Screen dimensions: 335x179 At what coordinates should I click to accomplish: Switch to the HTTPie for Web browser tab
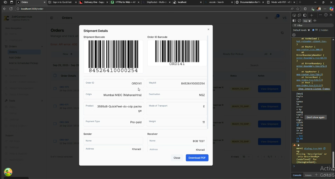[x=125, y=2]
